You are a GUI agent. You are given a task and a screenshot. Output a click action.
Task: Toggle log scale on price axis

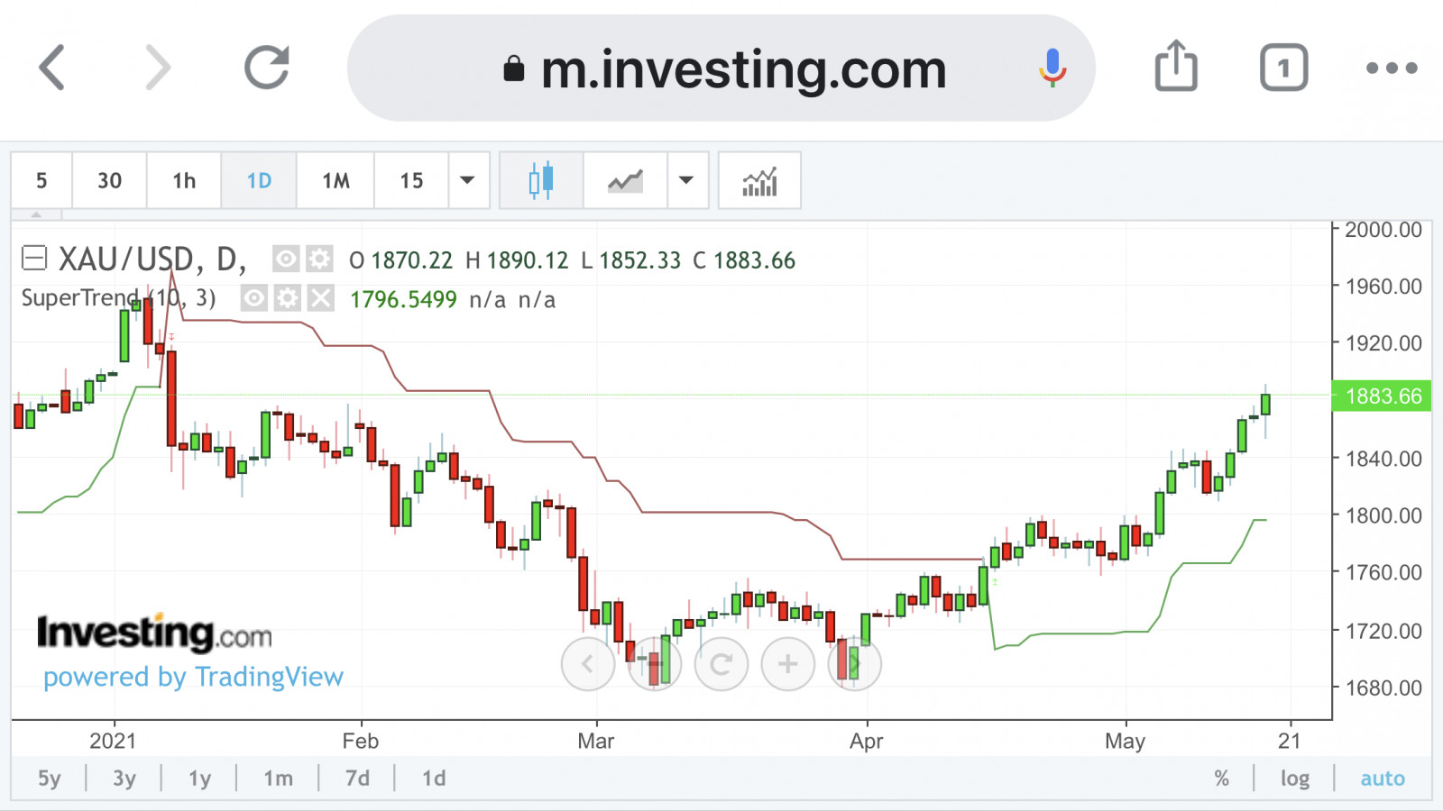click(1294, 779)
